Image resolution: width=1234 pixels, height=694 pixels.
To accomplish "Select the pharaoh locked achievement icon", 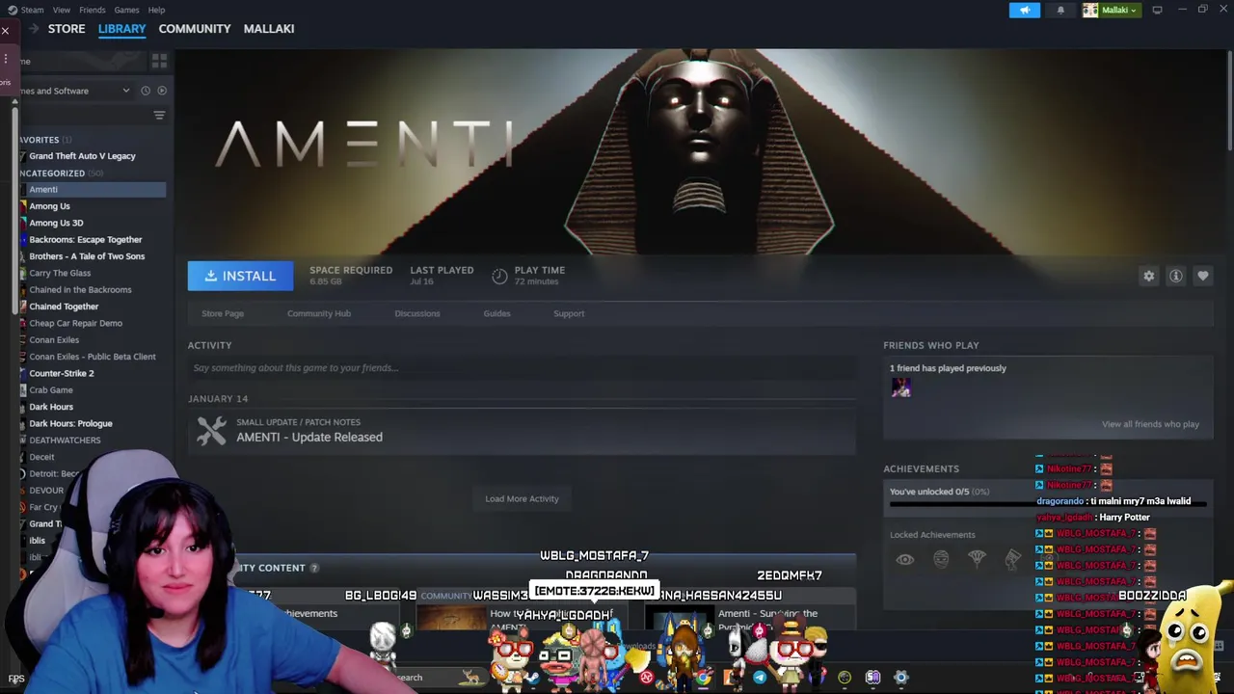I will click(x=1012, y=559).
